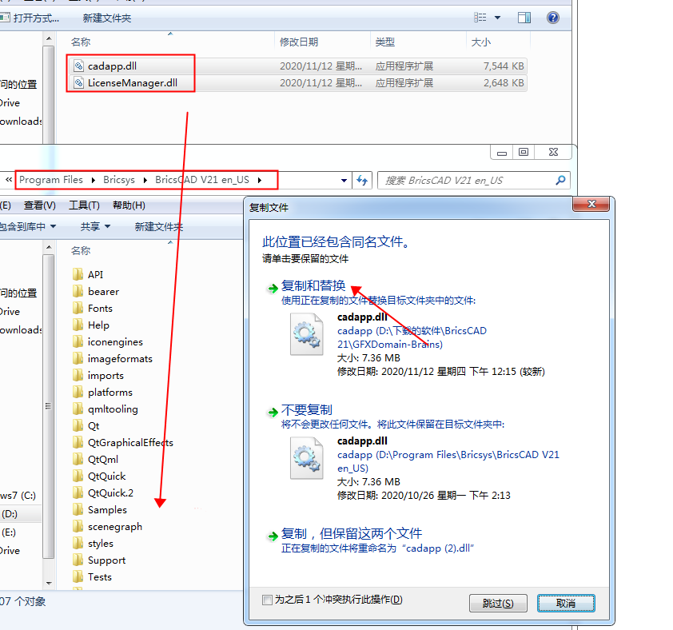The image size is (673, 630).
Task: Click Bricsys in the address path
Action: [x=119, y=180]
